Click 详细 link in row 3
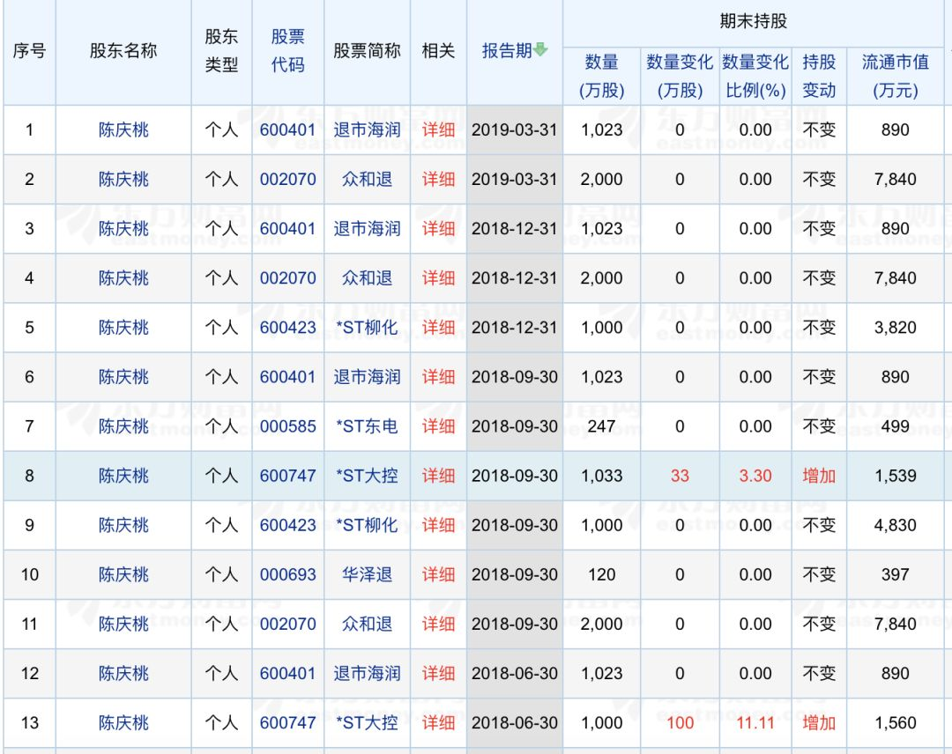This screenshot has width=952, height=754. (438, 229)
